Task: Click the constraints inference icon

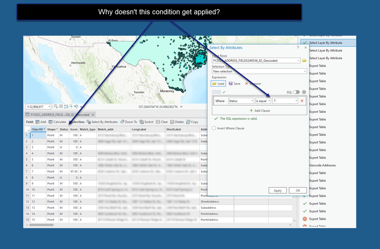Action: click(x=66, y=106)
